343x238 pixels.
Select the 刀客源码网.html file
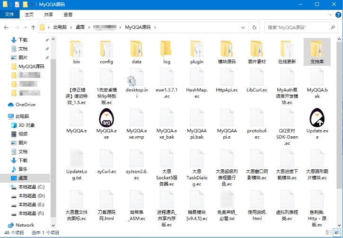pyautogui.click(x=106, y=206)
